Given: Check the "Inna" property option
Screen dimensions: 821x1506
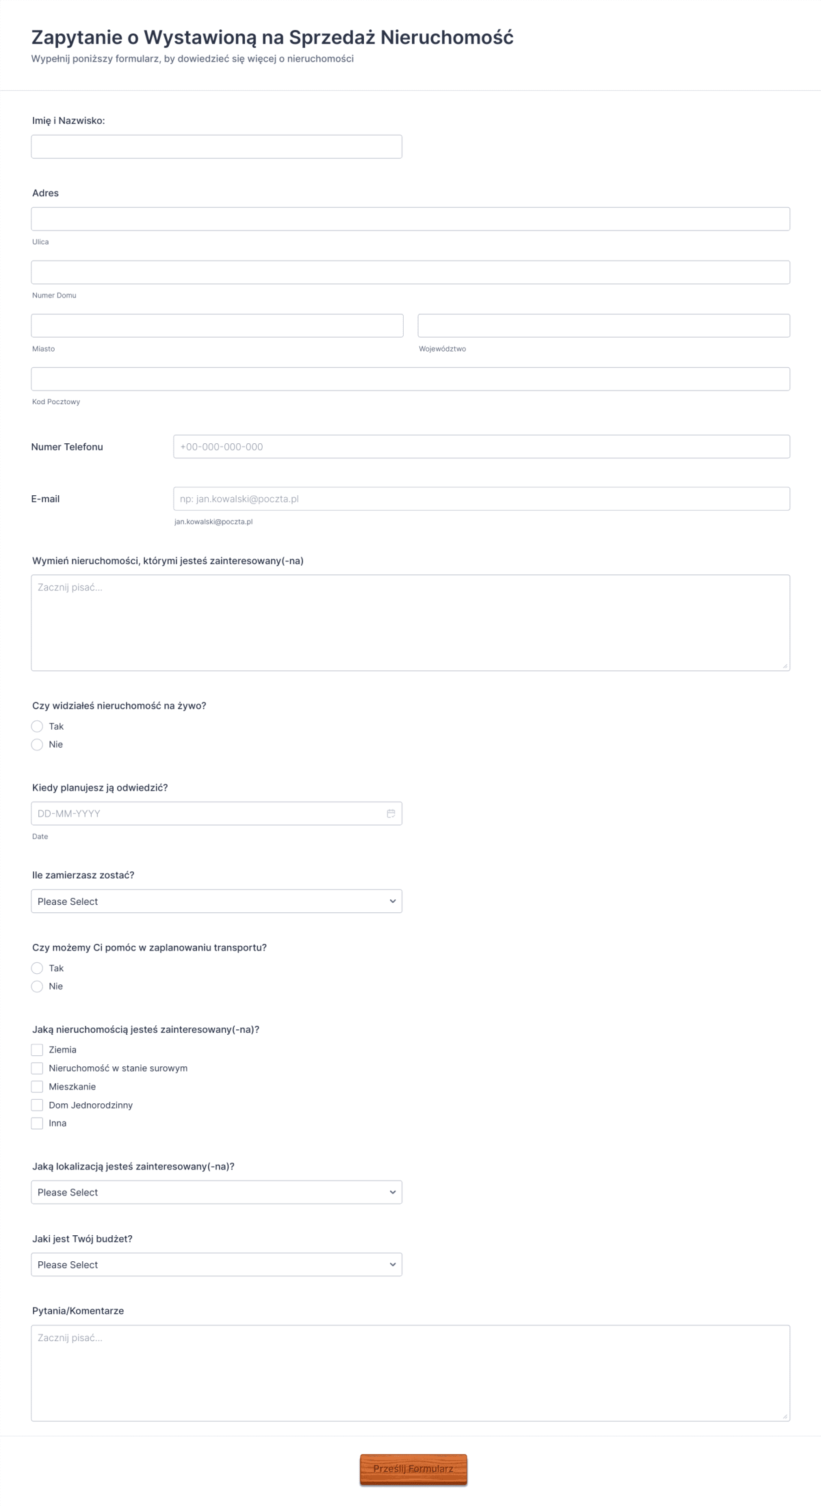Looking at the screenshot, I should pos(38,1123).
